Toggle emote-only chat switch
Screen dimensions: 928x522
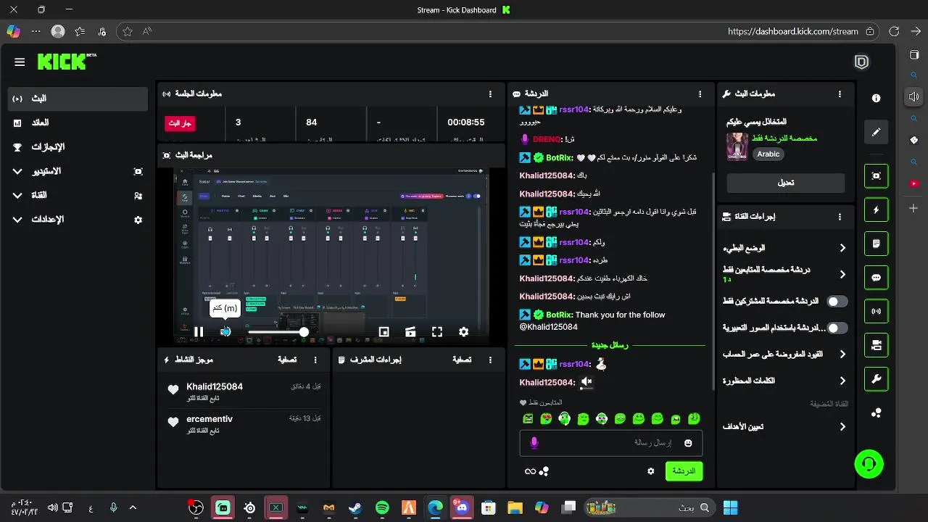pos(837,328)
